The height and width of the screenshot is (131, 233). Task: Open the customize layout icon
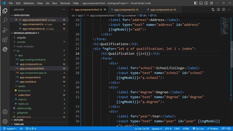212,3
